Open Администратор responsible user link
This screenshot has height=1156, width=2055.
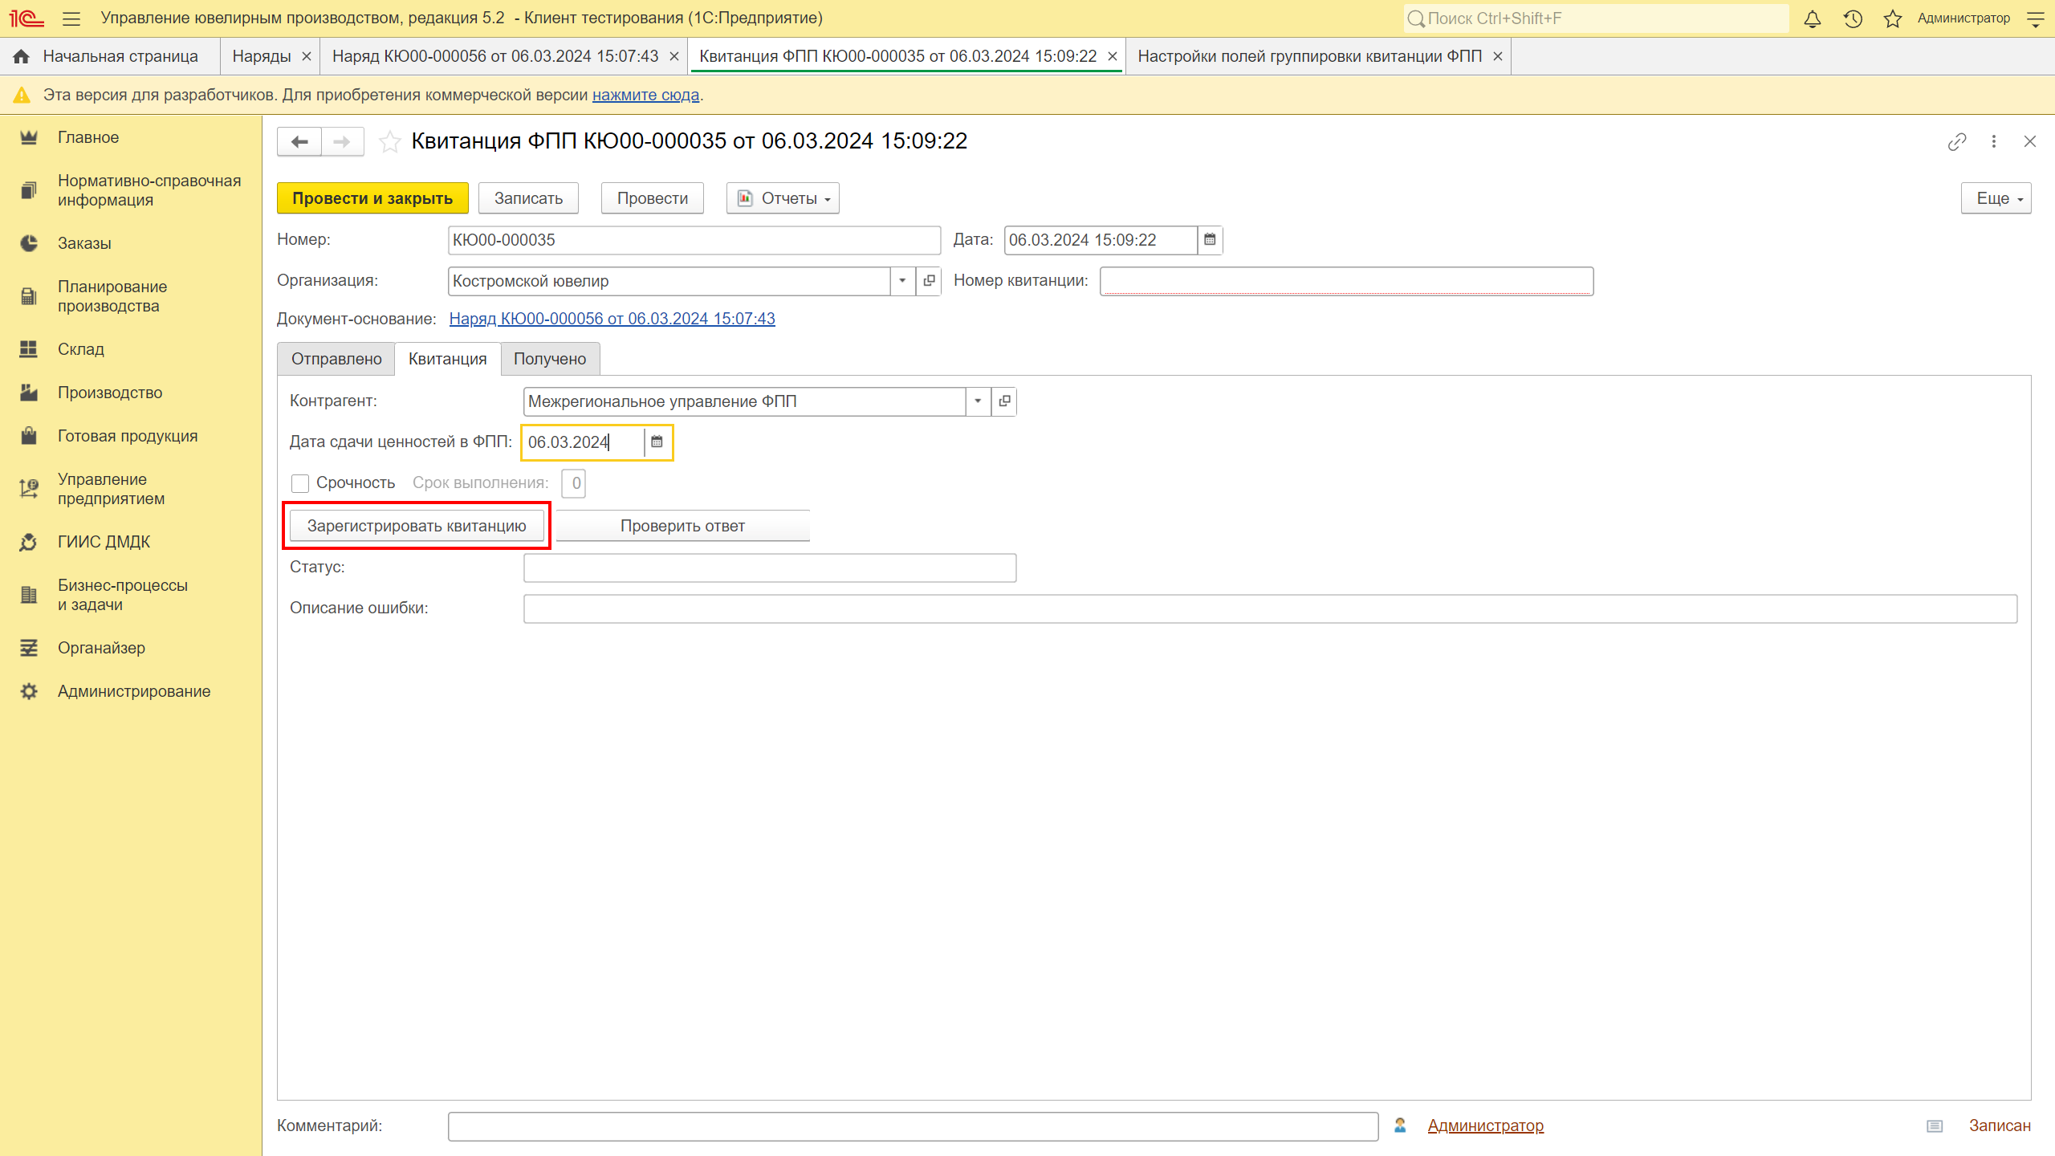coord(1485,1125)
